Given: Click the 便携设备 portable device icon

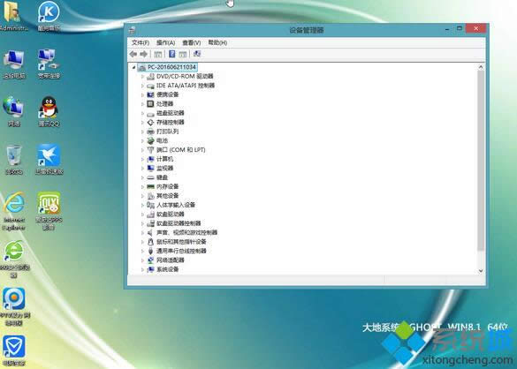Looking at the screenshot, I should [150, 94].
